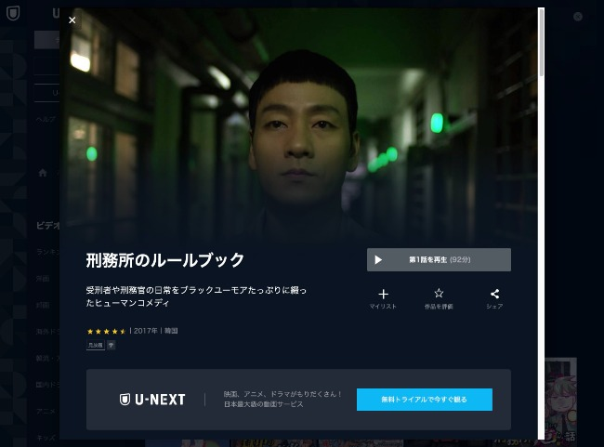Close the 刑務所のルールブック detail overlay

click(72, 20)
